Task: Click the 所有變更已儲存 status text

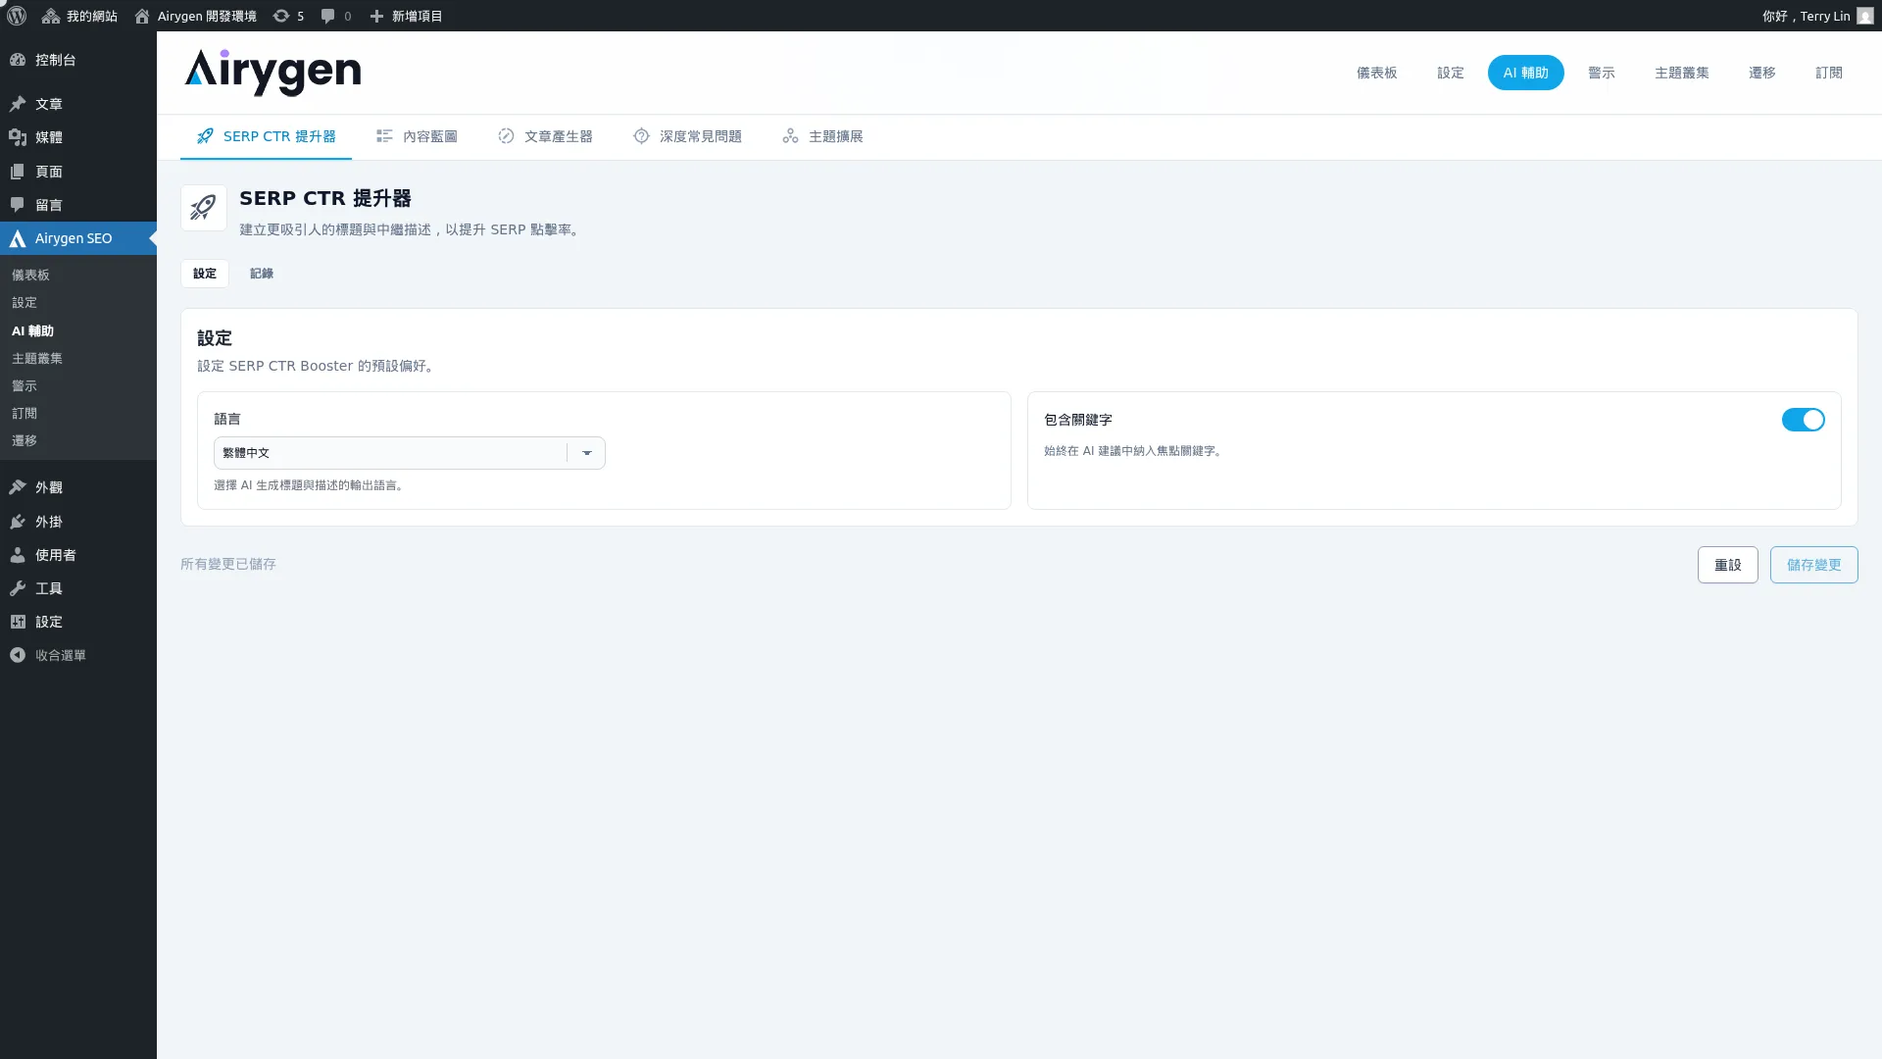Action: (x=228, y=564)
